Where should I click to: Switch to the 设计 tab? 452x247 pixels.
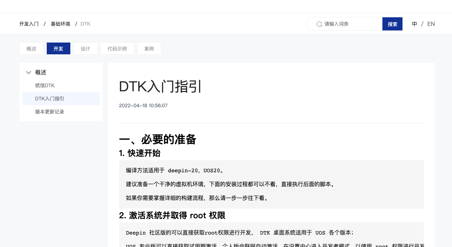pos(86,49)
